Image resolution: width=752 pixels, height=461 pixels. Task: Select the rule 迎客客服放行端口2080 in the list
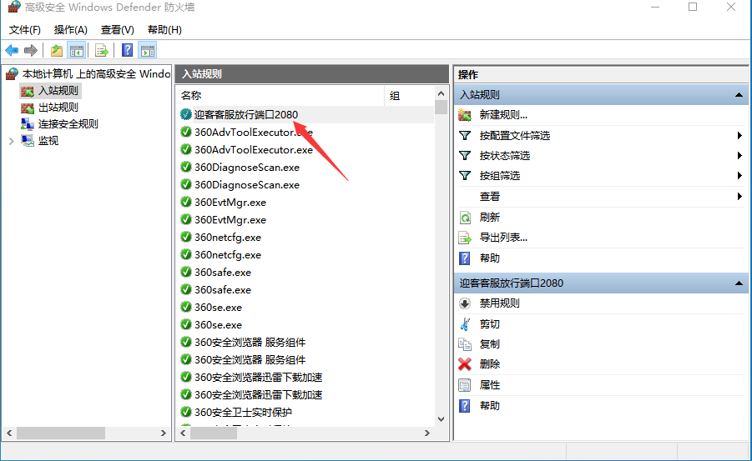(x=246, y=115)
